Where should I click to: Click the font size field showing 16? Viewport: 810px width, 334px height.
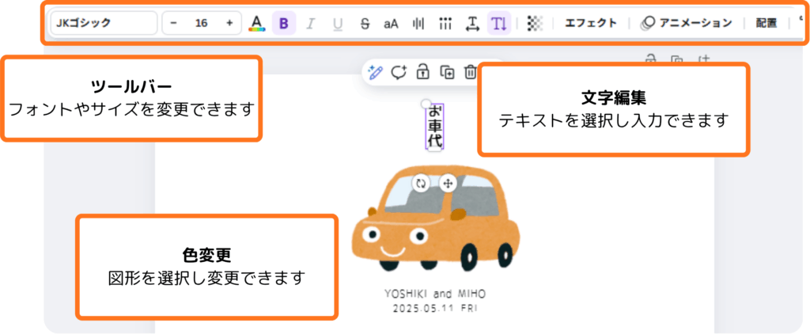tap(202, 23)
